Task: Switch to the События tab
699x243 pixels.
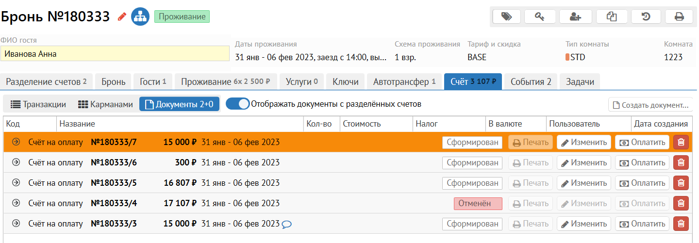Action: pyautogui.click(x=531, y=82)
